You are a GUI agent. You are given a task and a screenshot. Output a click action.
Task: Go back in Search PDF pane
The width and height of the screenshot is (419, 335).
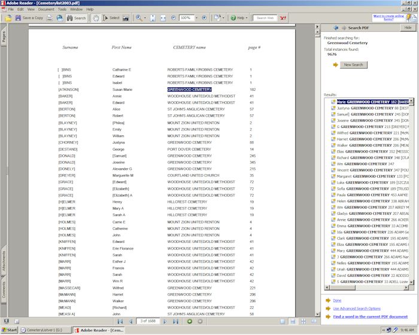336,28
